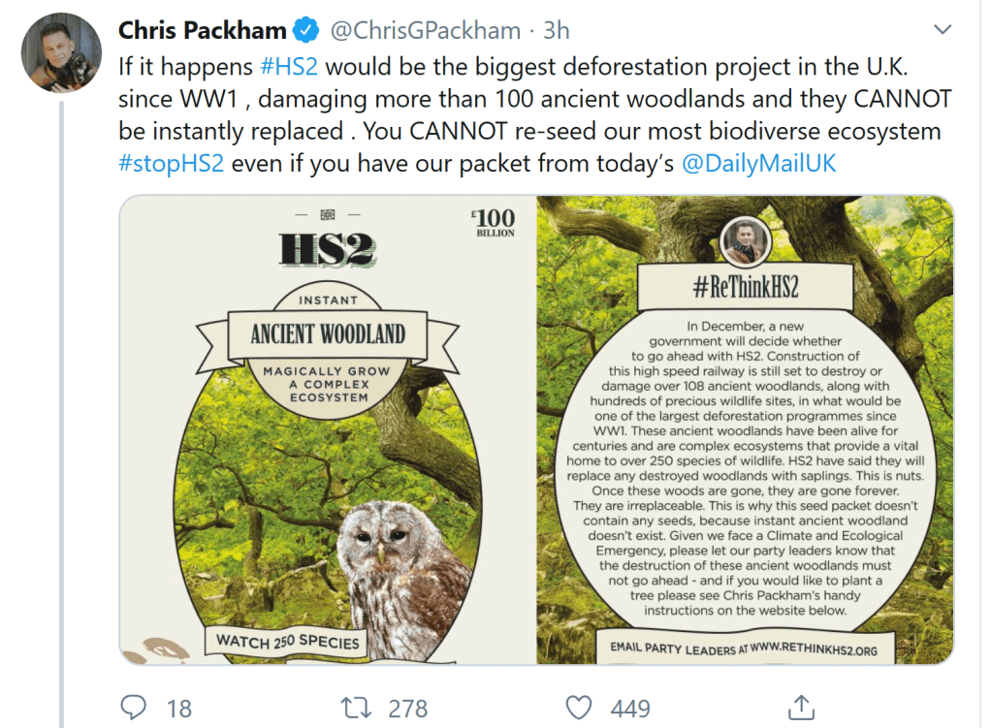Viewport: 992px width, 728px height.
Task: Open the left HS2 seed packet image
Action: coord(327,429)
